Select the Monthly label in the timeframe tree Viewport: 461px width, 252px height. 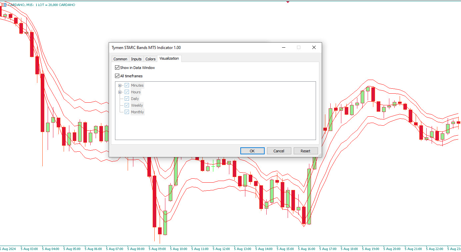(x=137, y=112)
